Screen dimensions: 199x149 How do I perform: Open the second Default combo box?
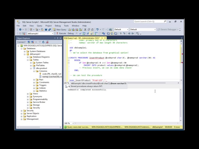click(x=143, y=29)
